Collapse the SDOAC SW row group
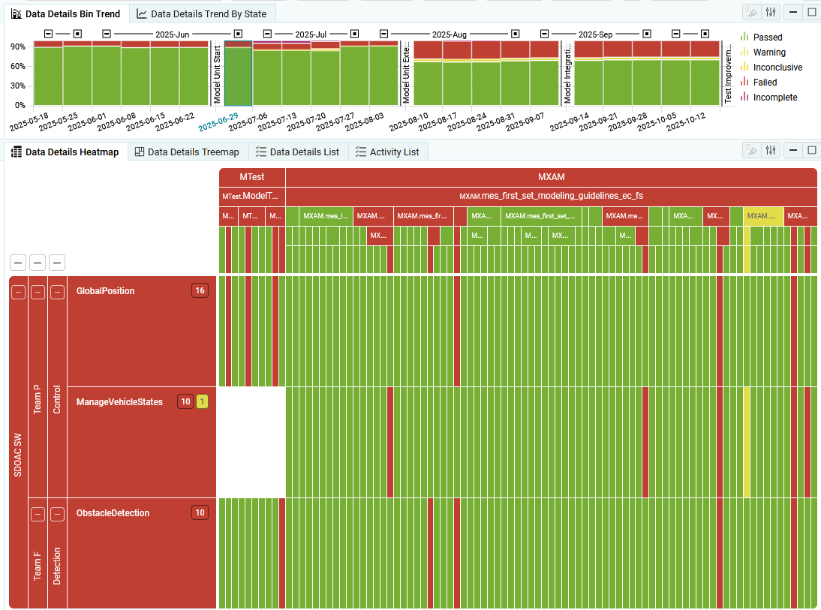821x610 pixels. tap(18, 292)
